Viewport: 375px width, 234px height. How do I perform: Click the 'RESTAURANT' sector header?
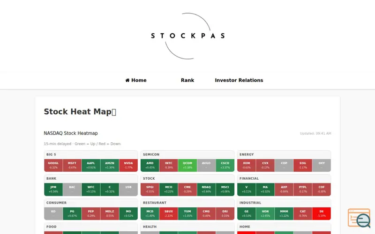(155, 203)
